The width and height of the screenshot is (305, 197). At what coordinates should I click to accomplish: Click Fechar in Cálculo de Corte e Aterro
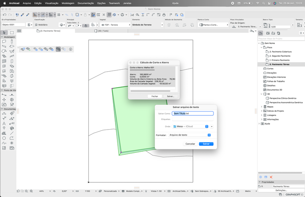click(x=155, y=96)
